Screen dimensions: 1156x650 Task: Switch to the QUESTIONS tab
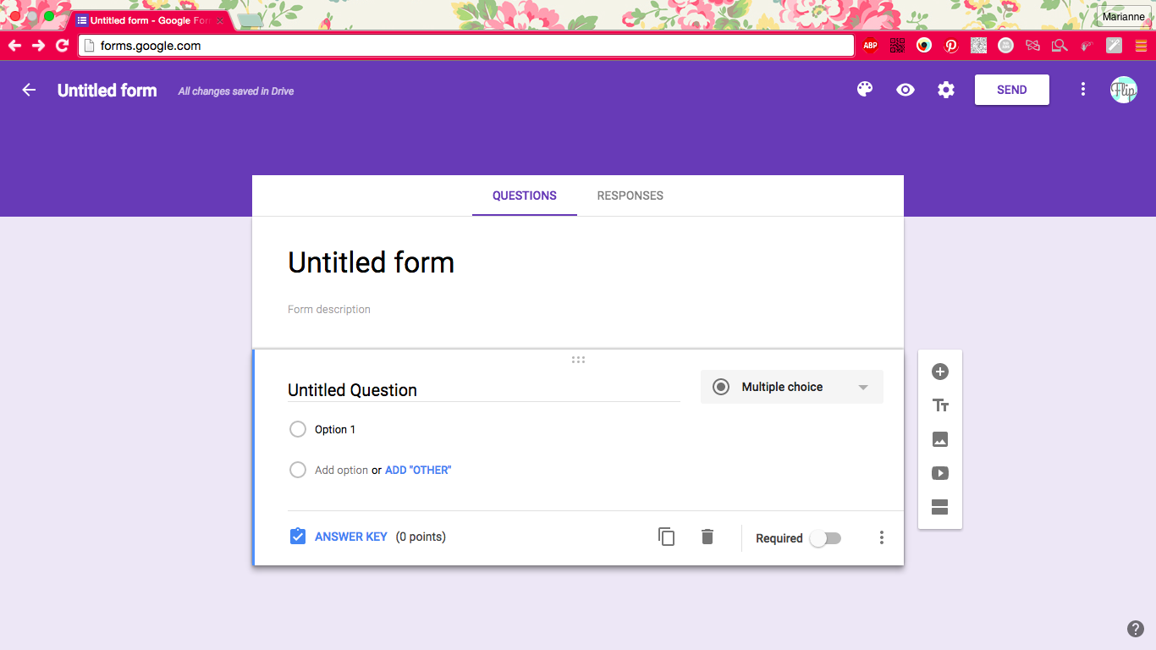coord(525,196)
